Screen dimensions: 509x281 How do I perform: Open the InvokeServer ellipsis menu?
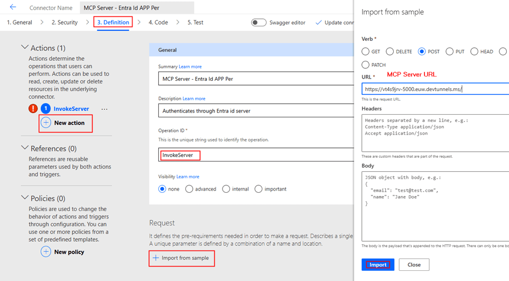click(104, 109)
